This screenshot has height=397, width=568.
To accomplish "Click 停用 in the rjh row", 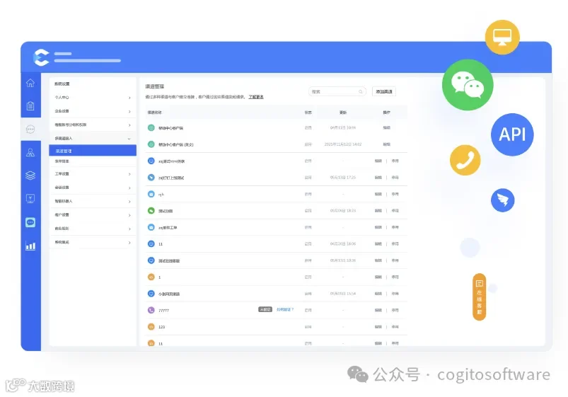I will (395, 195).
